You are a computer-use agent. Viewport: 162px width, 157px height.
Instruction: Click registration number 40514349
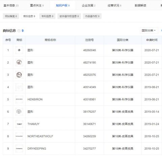coord(89,87)
